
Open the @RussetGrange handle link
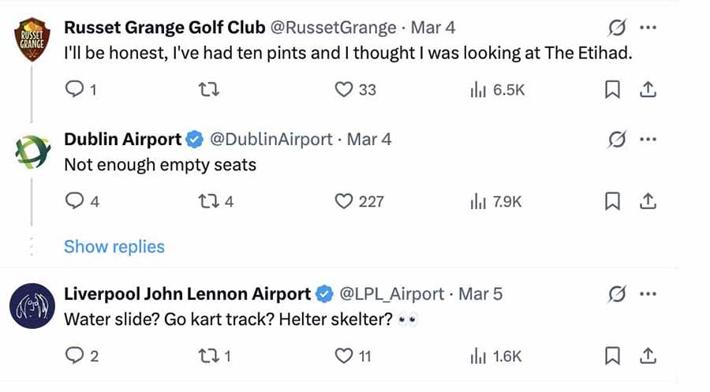[333, 28]
